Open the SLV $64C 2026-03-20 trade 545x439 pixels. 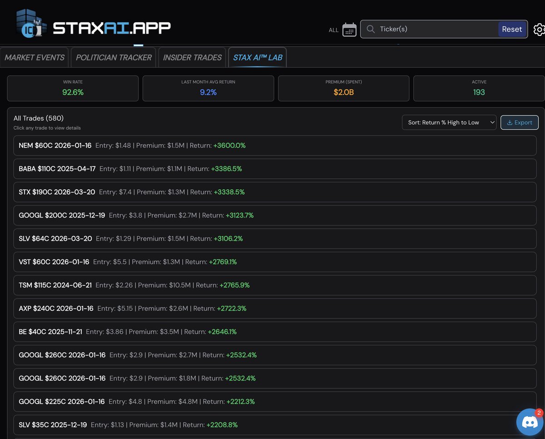275,239
